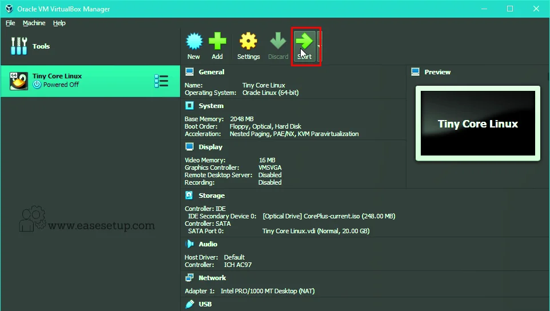Click the Discard toolbar icon
550x311 pixels.
[278, 41]
